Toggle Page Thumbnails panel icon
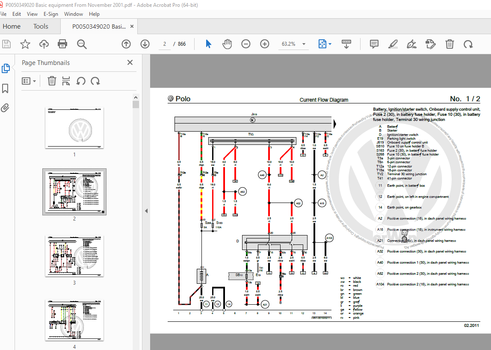491x350 pixels. (6, 68)
